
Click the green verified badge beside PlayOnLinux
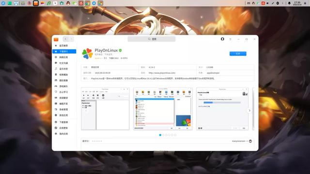(x=120, y=50)
